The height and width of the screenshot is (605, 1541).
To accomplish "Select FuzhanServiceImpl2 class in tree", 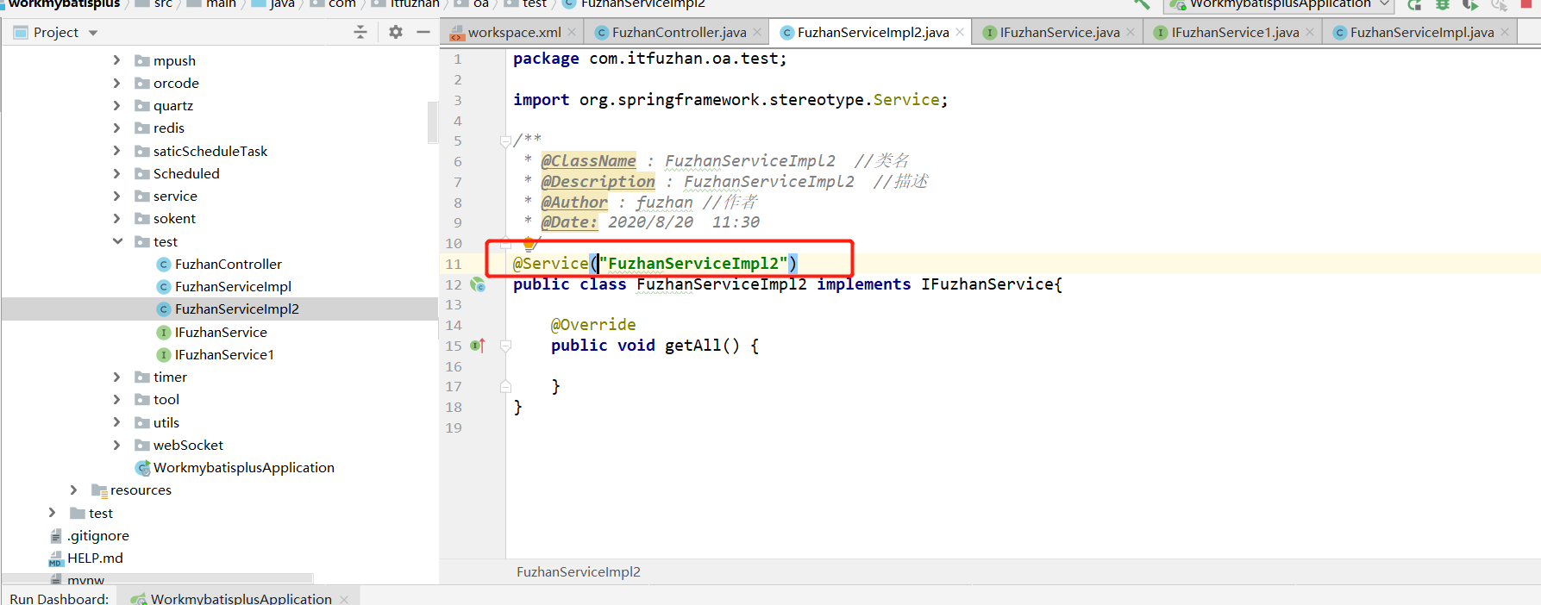I will [x=236, y=309].
